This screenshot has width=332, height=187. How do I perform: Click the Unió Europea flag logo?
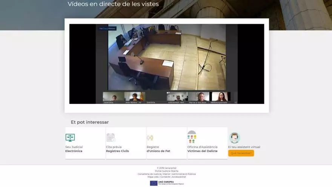(154, 183)
